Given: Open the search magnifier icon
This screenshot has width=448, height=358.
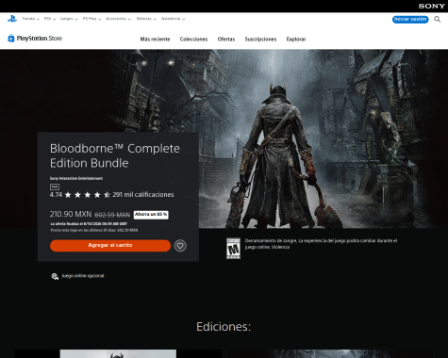Looking at the screenshot, I should (x=437, y=20).
